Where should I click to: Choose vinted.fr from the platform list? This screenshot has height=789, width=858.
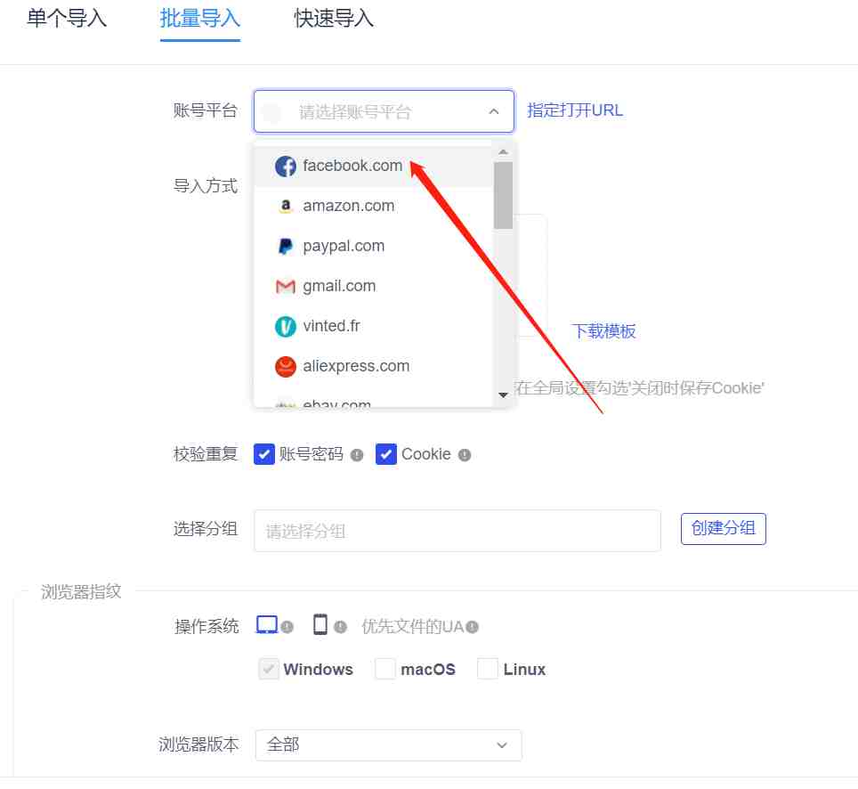click(x=374, y=326)
